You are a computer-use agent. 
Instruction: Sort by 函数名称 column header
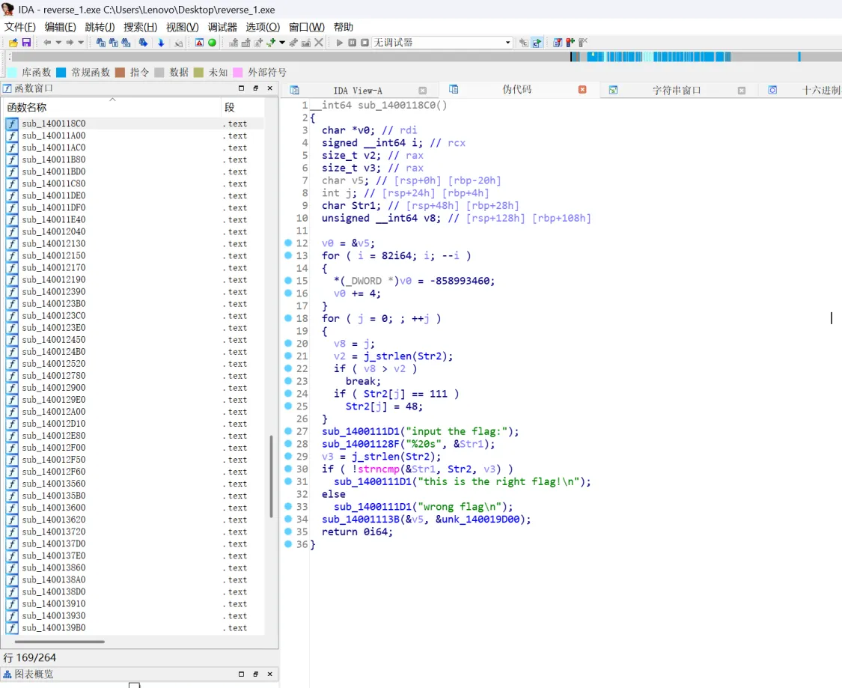[112, 107]
